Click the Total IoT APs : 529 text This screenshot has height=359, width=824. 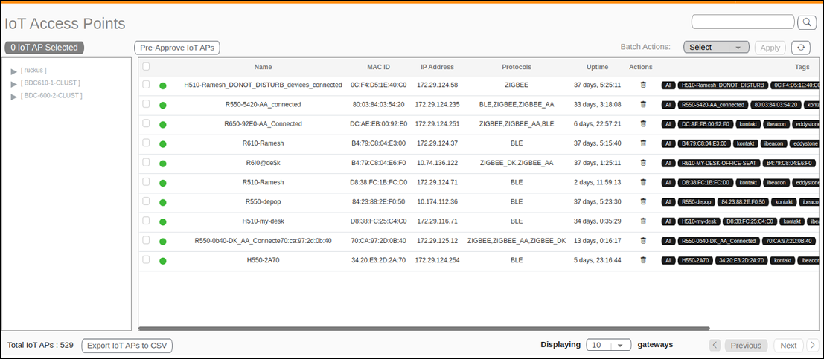coord(40,346)
